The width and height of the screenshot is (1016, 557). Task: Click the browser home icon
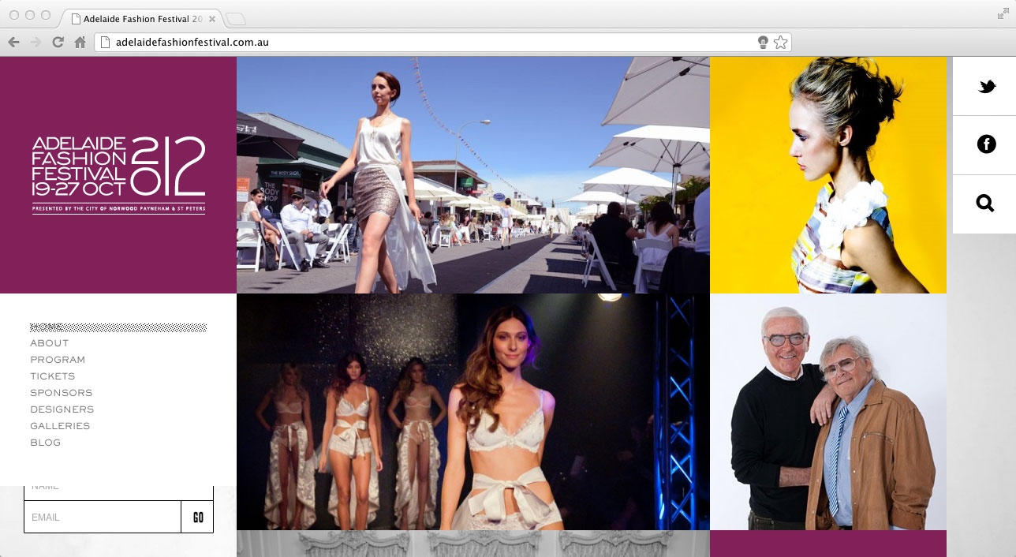[x=80, y=43]
